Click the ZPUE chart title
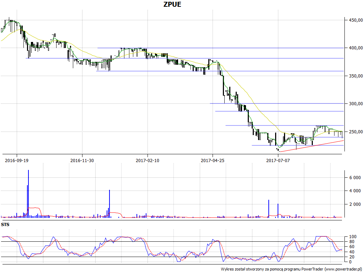This screenshot has height=273, width=364. coord(172,4)
